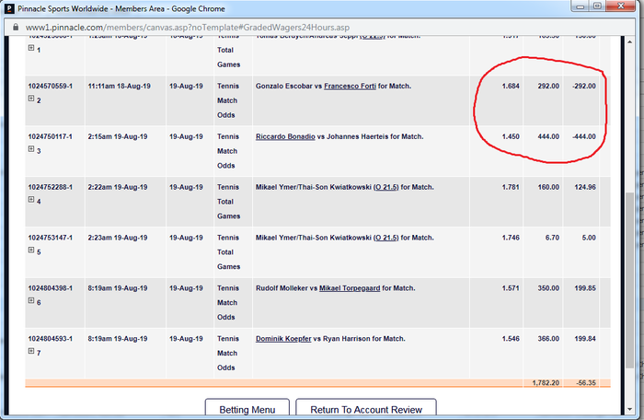Image resolution: width=644 pixels, height=420 pixels.
Task: Open the Dominik Koepfer link
Action: click(x=283, y=339)
